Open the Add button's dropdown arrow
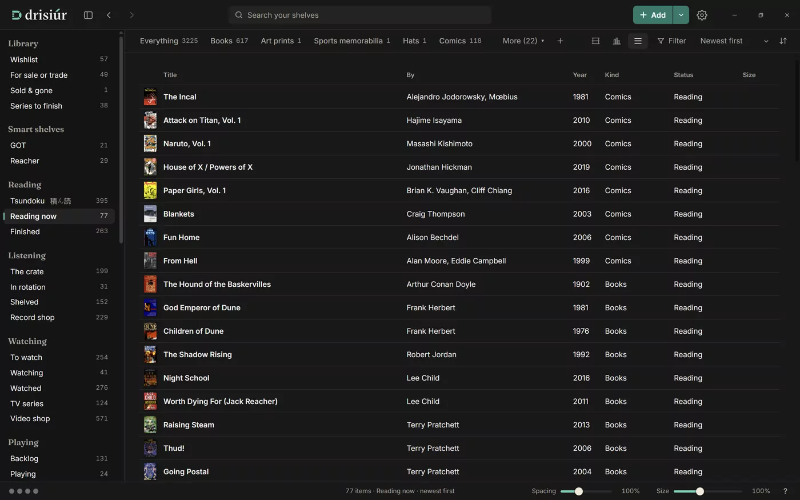The height and width of the screenshot is (500, 800). coord(681,15)
